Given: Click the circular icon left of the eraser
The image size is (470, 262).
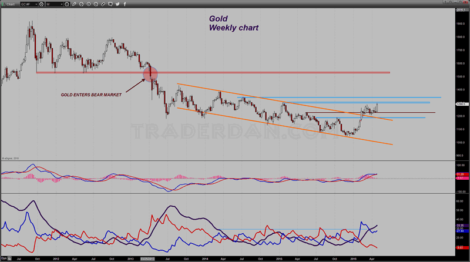Looking at the screenshot, I should 96,4.
